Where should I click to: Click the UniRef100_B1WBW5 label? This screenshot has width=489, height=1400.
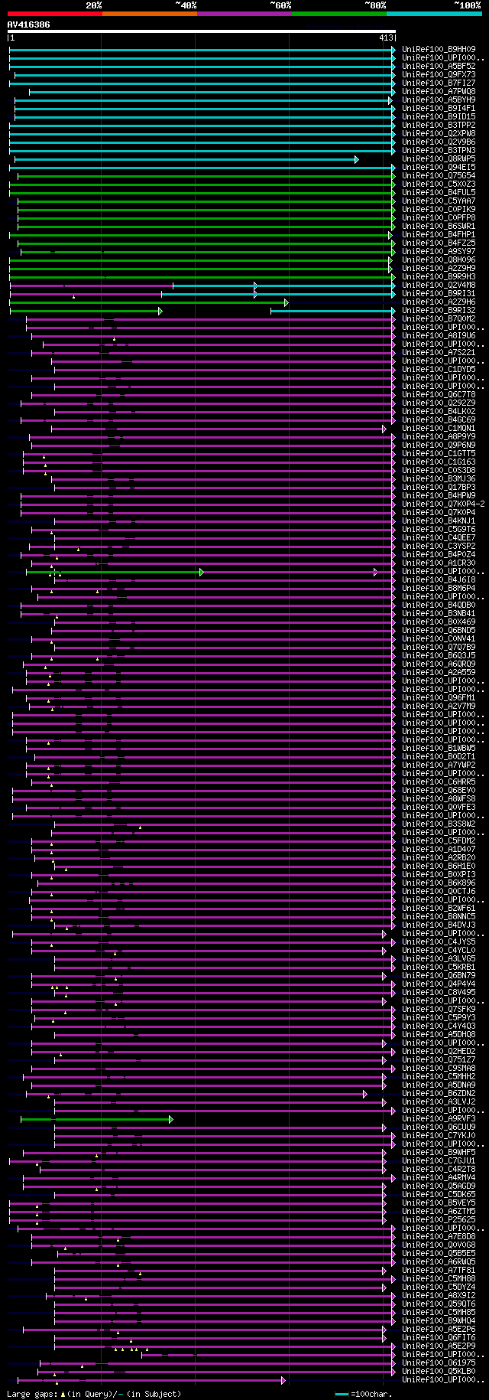pos(439,749)
